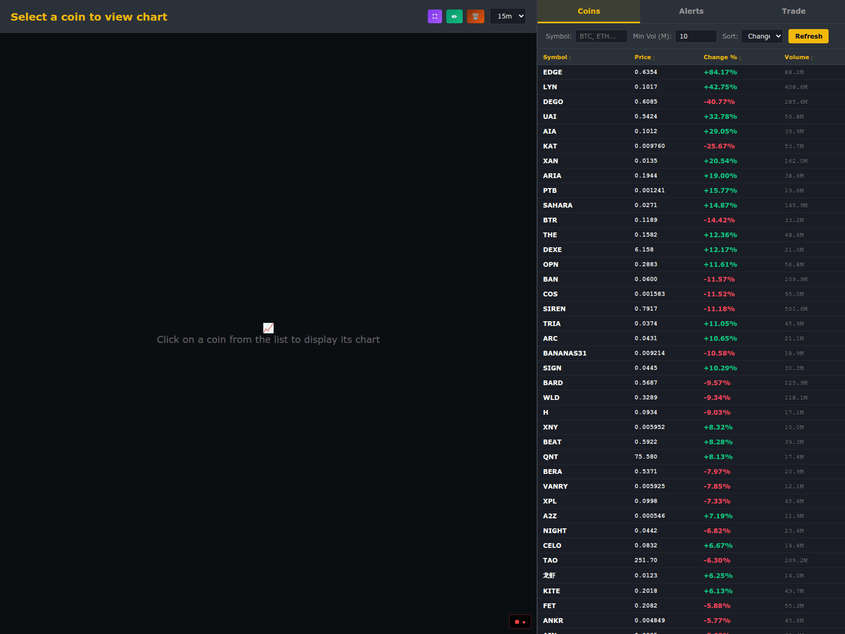This screenshot has width=845, height=634.
Task: Open the 15m timeframe dropdown
Action: [x=508, y=16]
